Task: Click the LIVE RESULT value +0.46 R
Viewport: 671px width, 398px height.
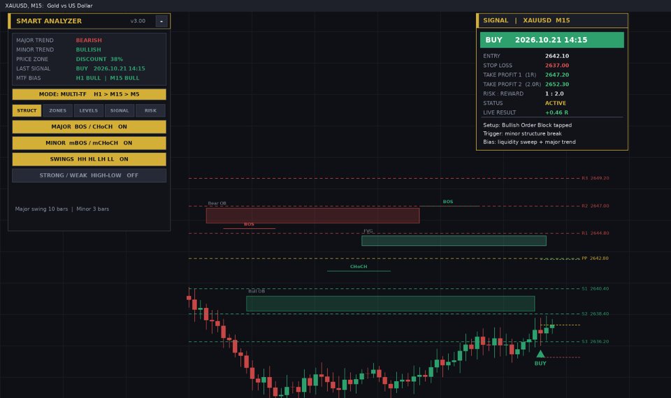Action: click(x=557, y=112)
